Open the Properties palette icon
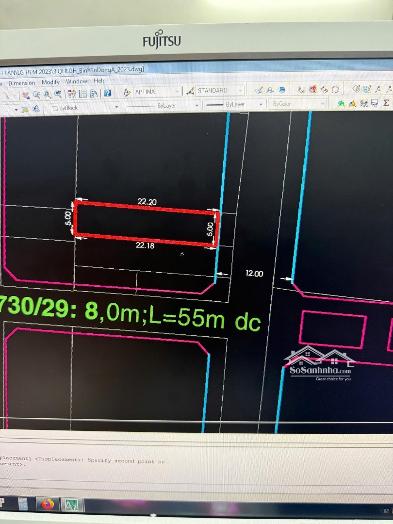This screenshot has width=393, height=524. point(72,94)
